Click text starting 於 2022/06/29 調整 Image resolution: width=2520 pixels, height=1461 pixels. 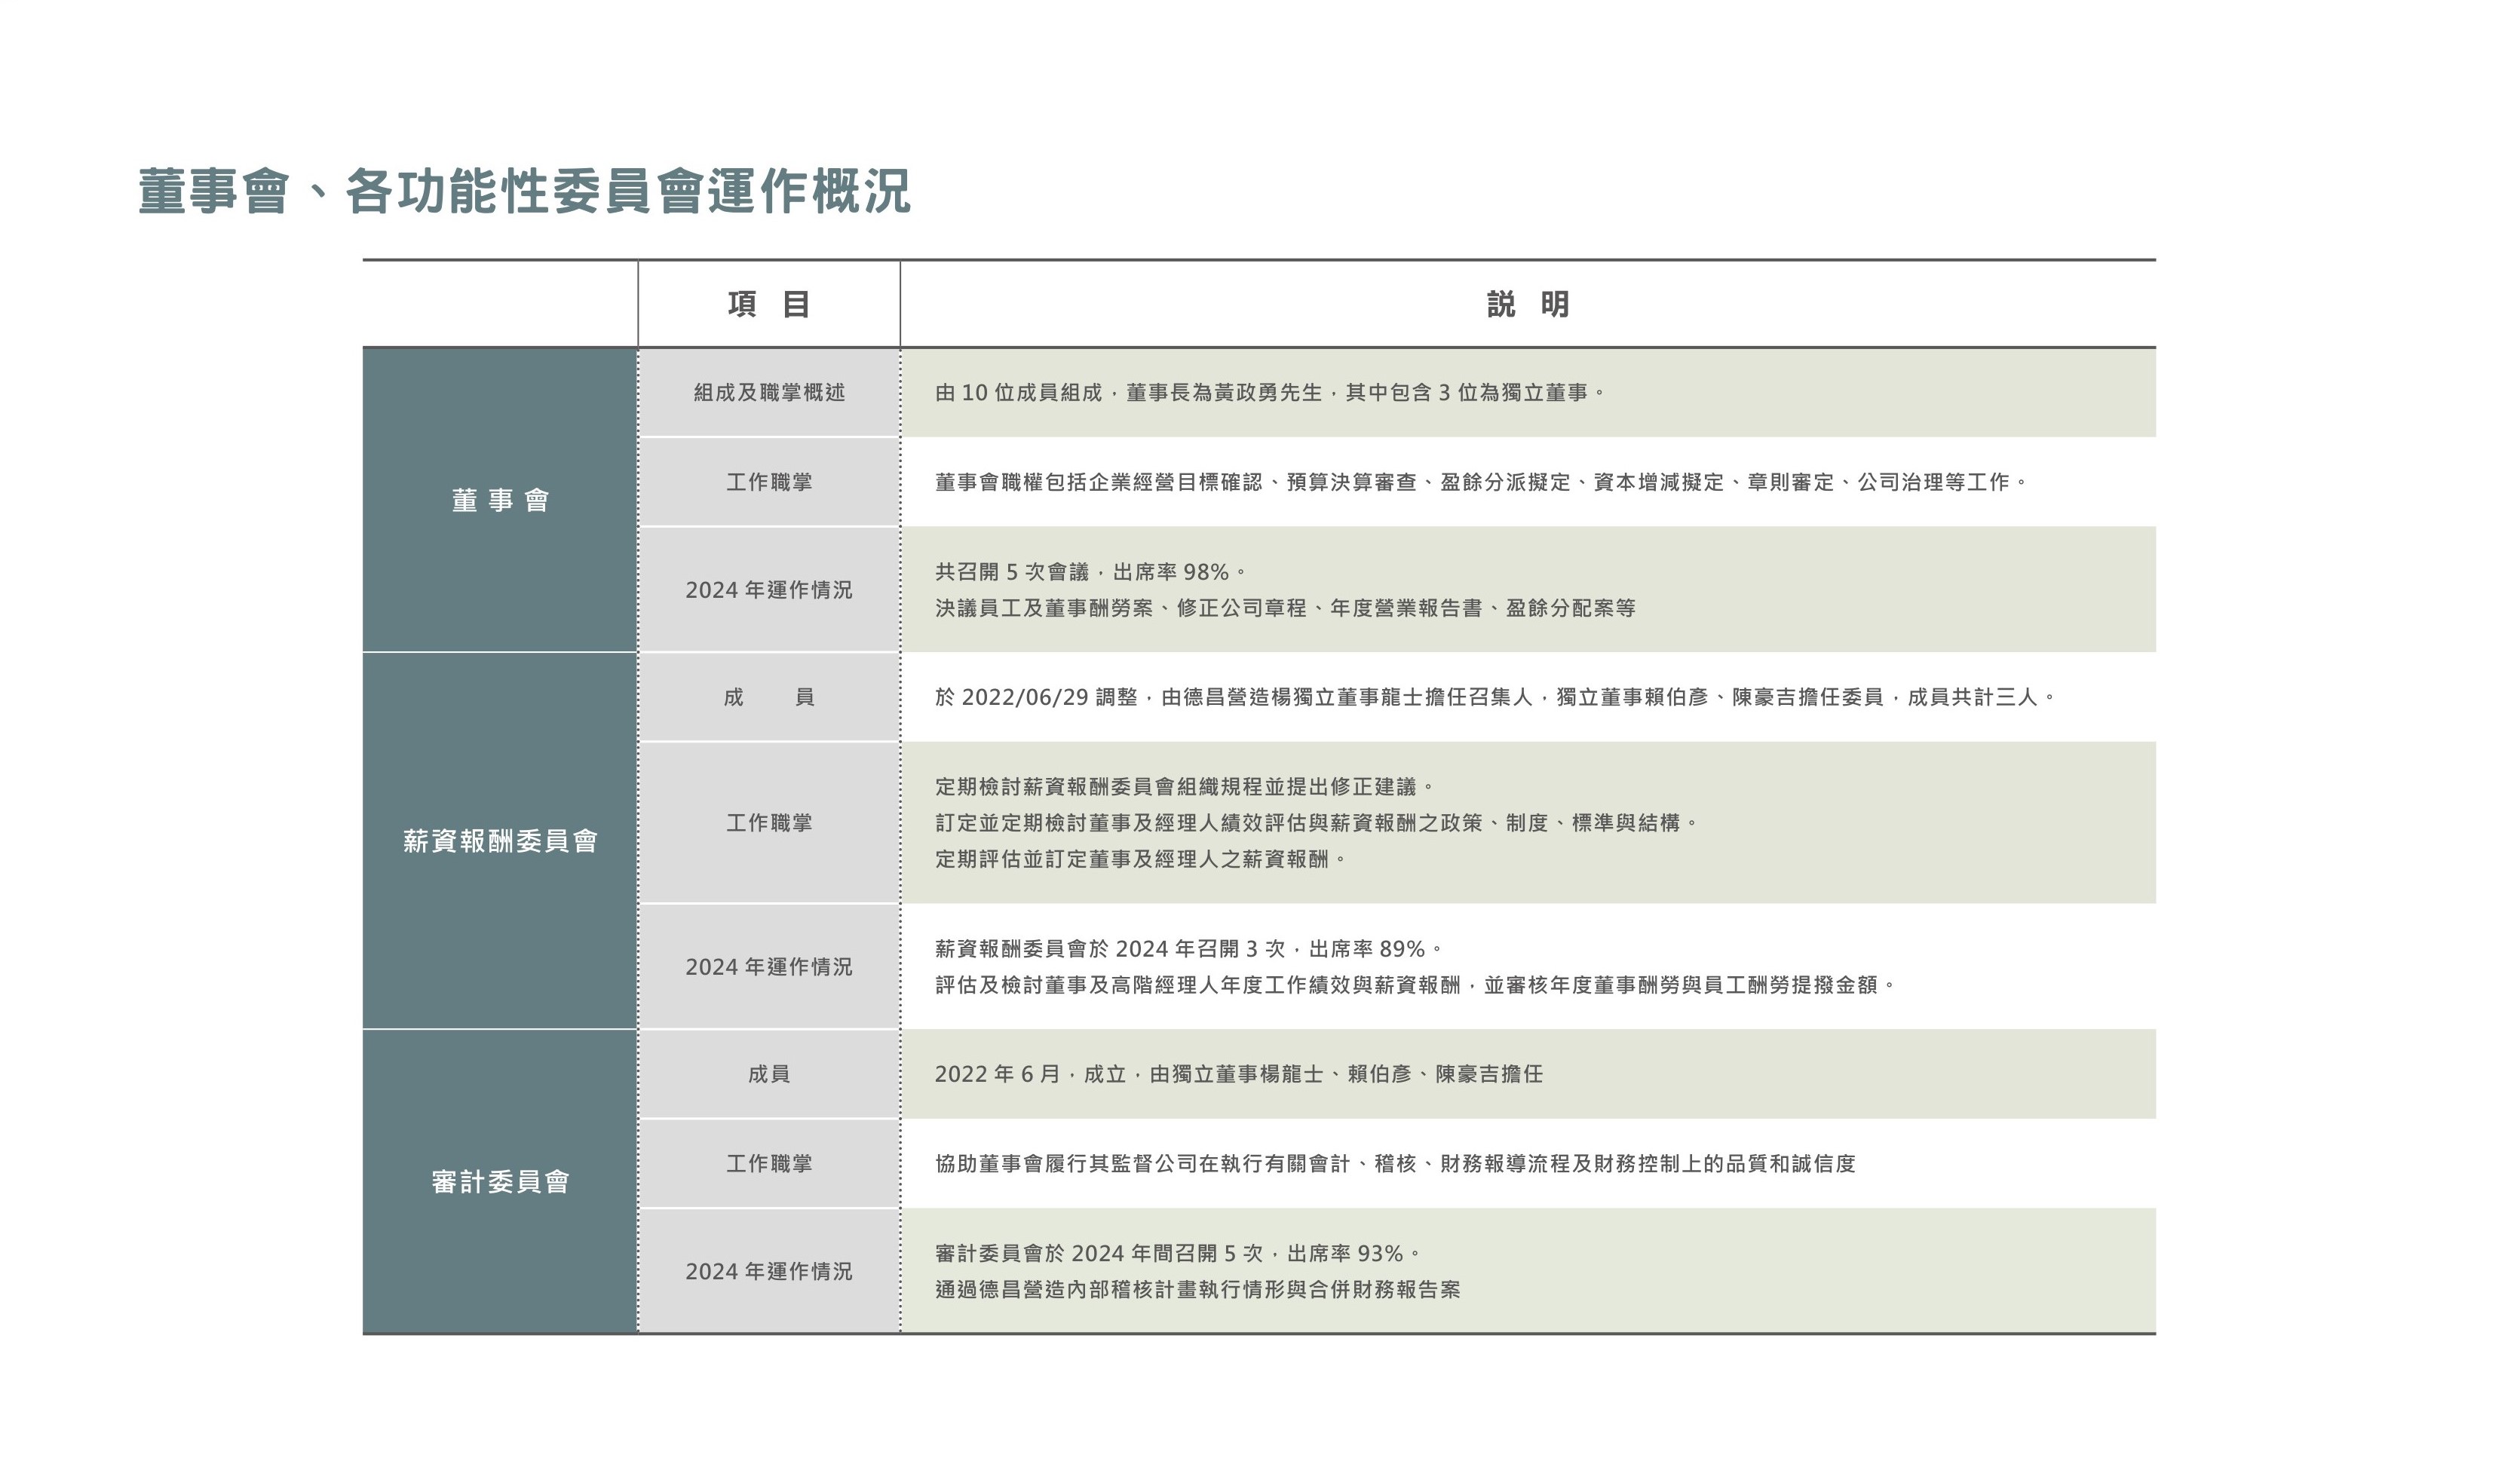pyautogui.click(x=1494, y=697)
